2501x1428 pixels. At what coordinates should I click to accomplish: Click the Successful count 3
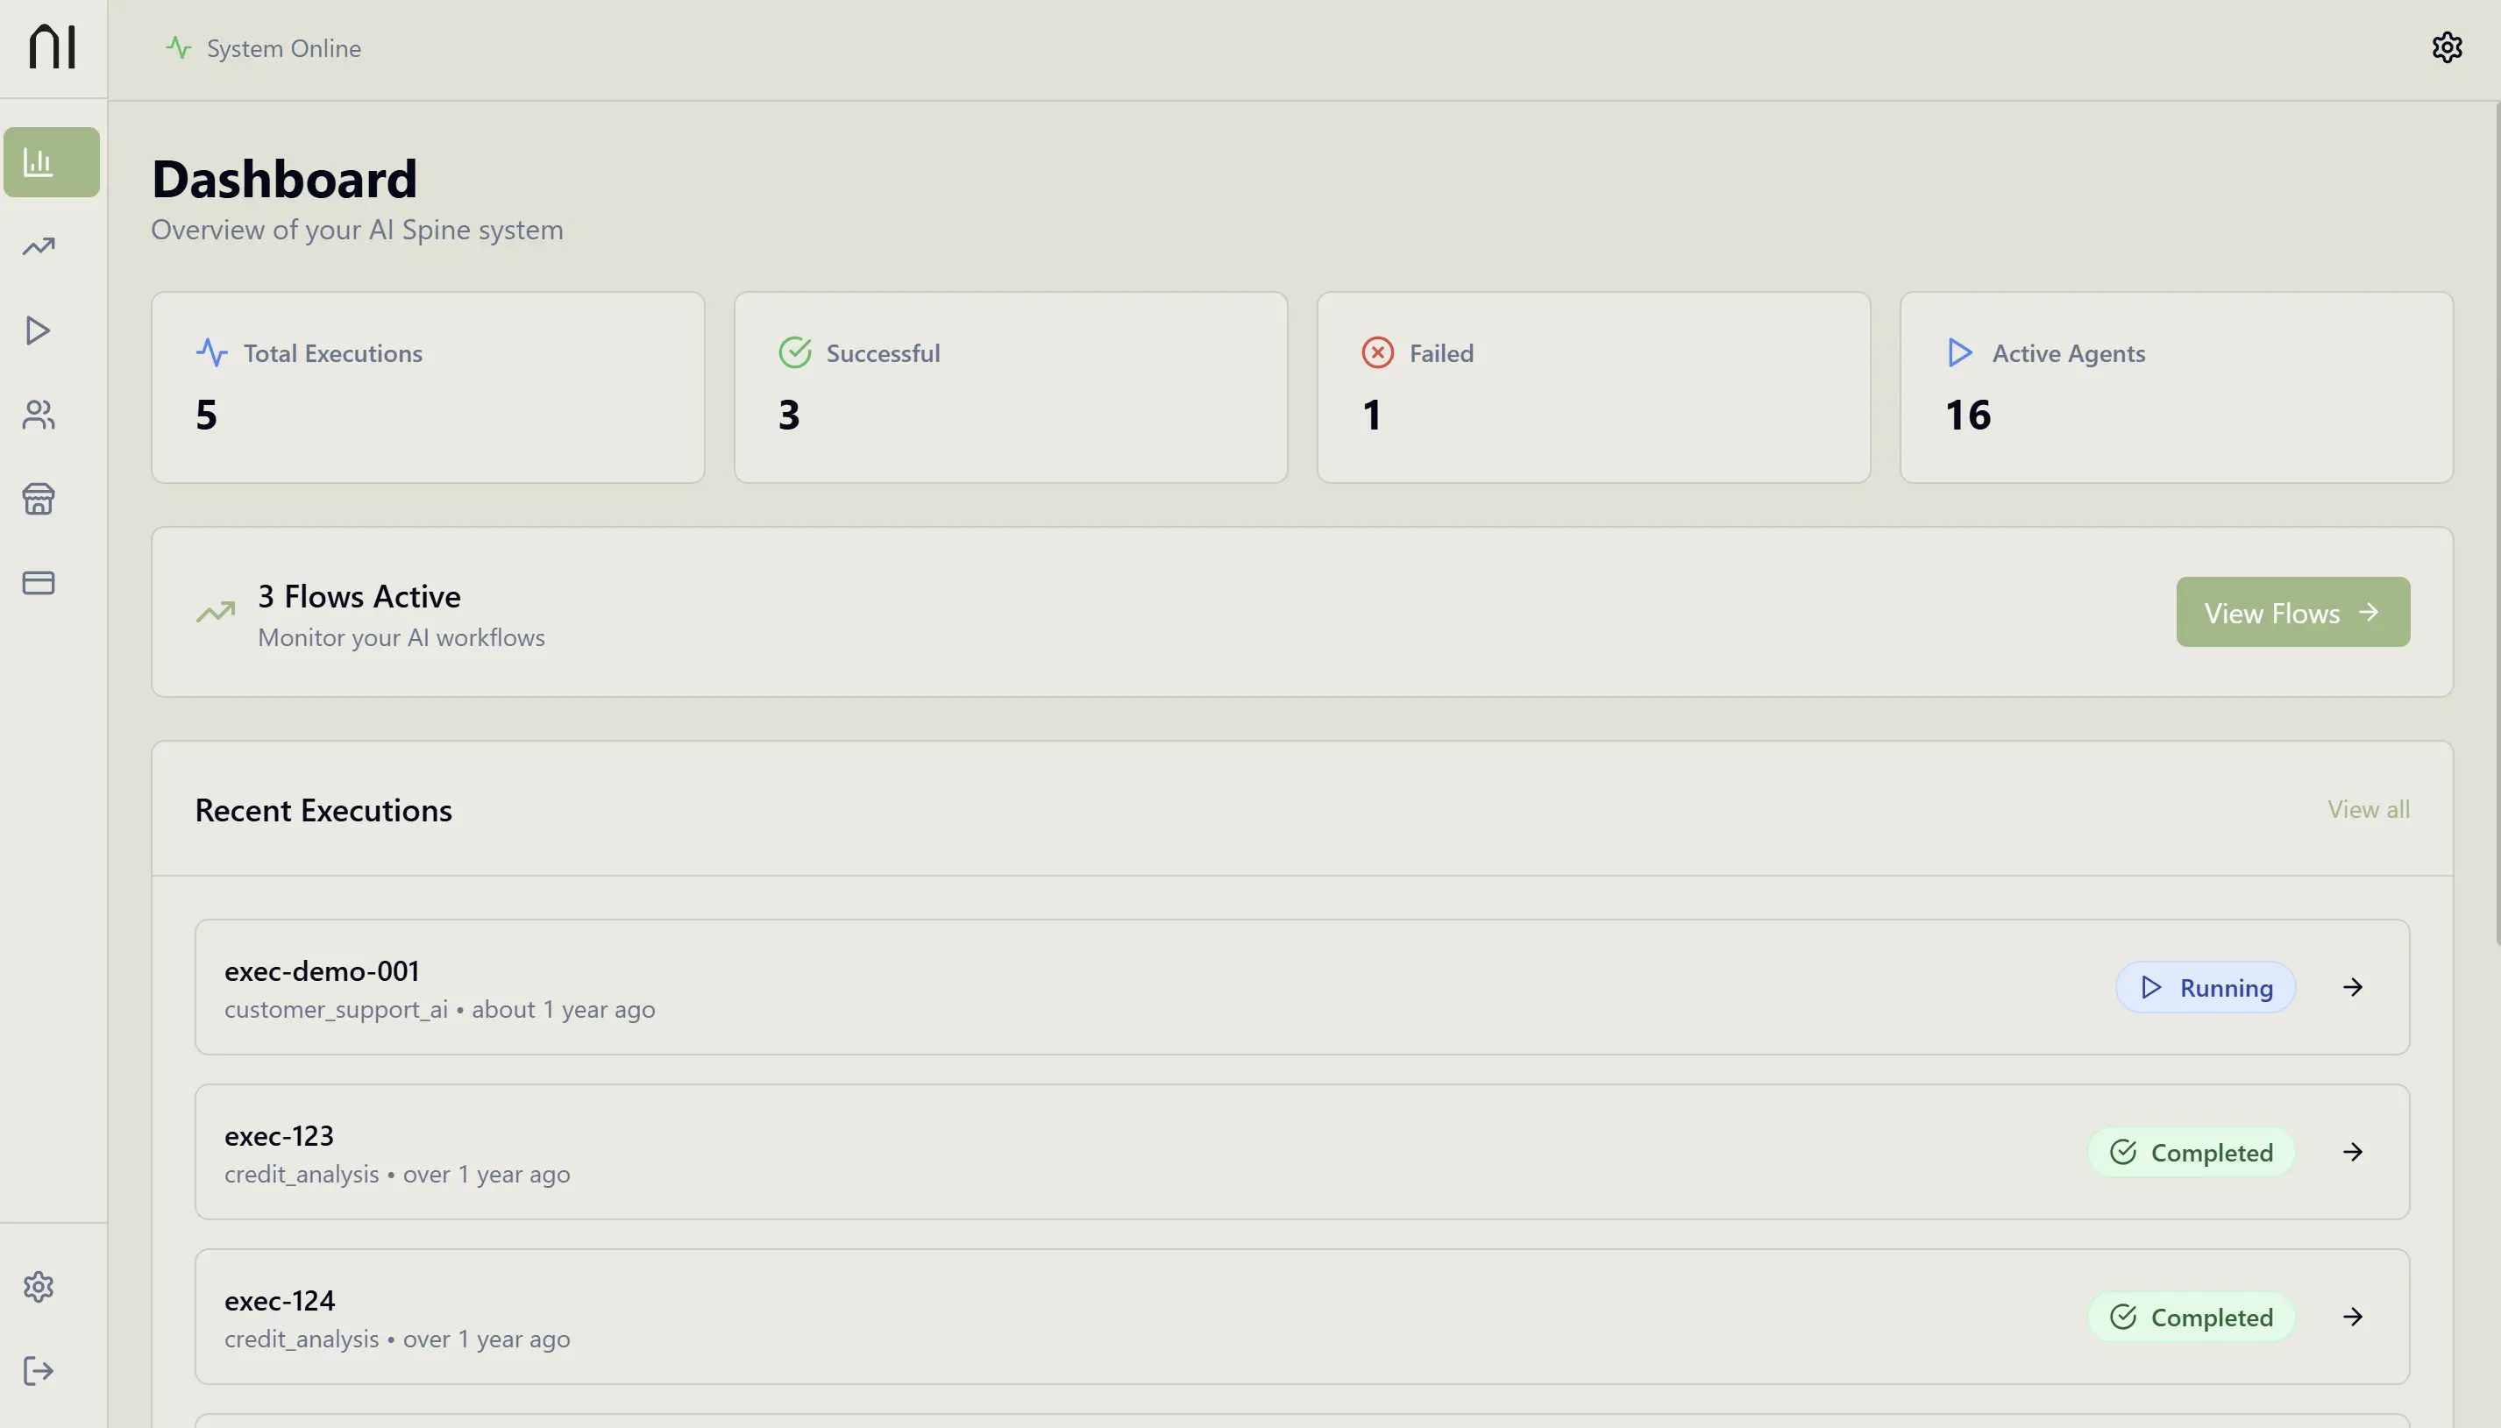(789, 415)
